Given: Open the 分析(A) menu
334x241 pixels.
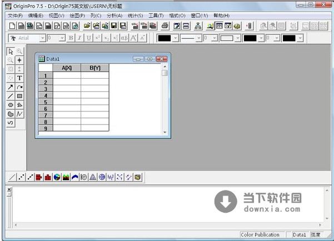Looking at the screenshot, I should (114, 16).
